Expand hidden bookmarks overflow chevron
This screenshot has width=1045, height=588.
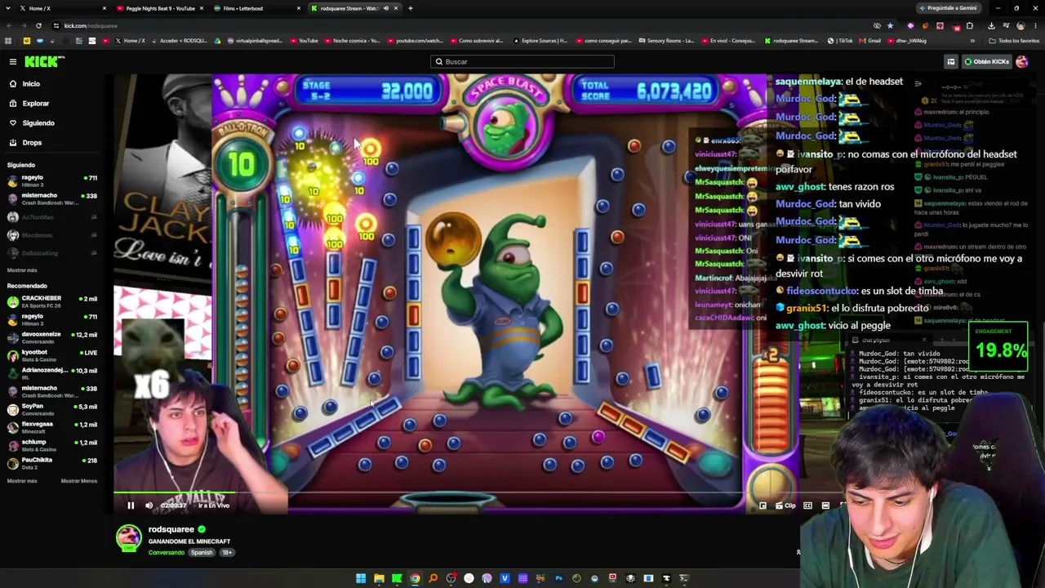tap(972, 41)
